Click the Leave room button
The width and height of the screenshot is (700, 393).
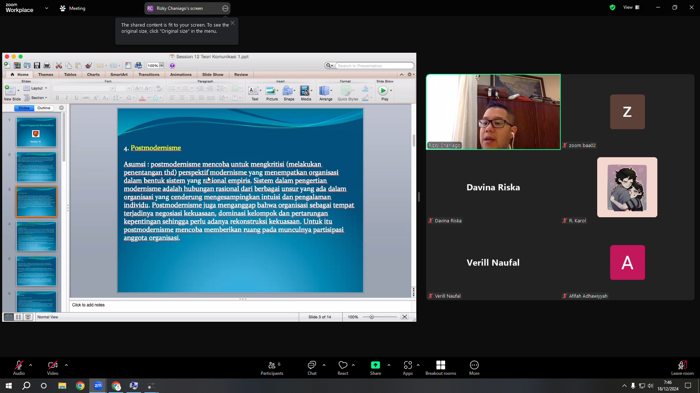(682, 368)
